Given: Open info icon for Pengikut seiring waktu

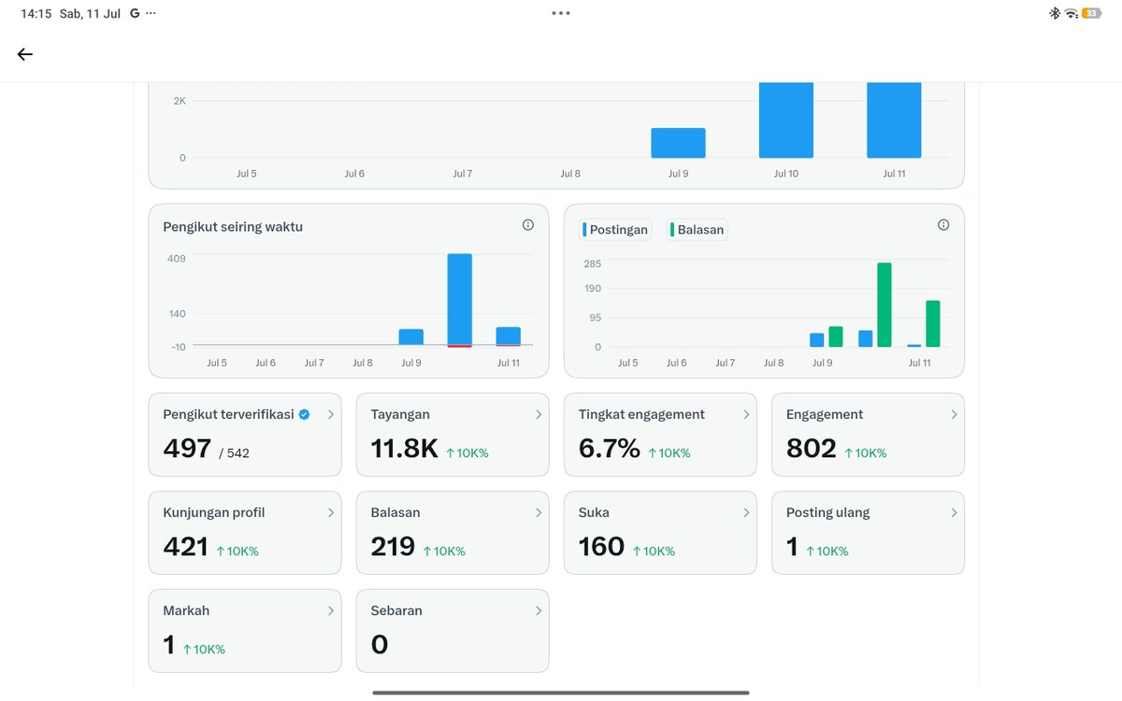Looking at the screenshot, I should 528,225.
